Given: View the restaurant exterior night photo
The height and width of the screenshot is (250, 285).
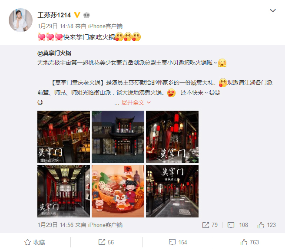Looking at the screenshot, I should click(118, 137).
